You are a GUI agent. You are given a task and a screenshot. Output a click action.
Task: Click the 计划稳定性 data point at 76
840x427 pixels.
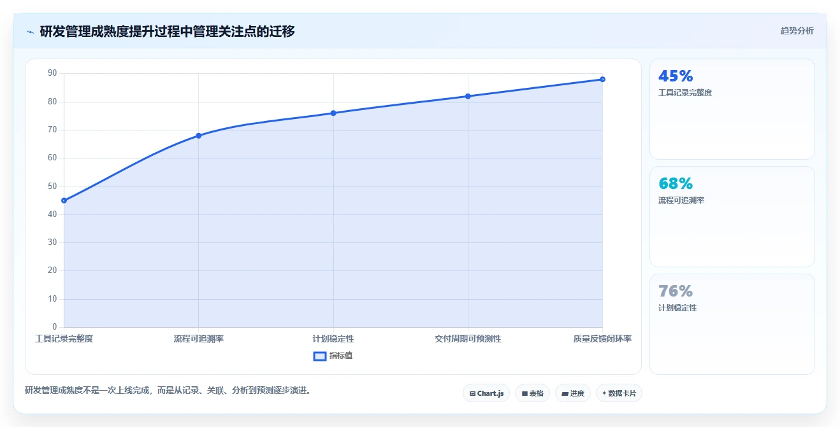pos(333,113)
